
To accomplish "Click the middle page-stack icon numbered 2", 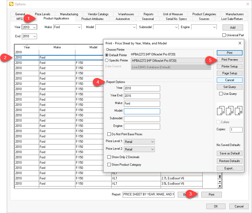I will (229, 111).
